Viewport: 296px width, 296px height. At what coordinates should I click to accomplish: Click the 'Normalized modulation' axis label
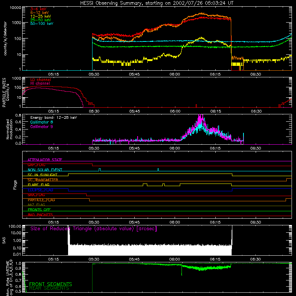pyautogui.click(x=9, y=129)
